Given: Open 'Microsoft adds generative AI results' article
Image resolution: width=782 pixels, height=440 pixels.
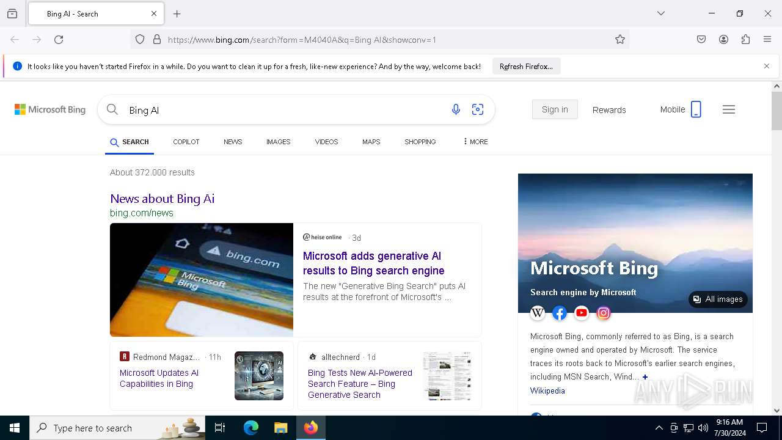Looking at the screenshot, I should (x=374, y=263).
